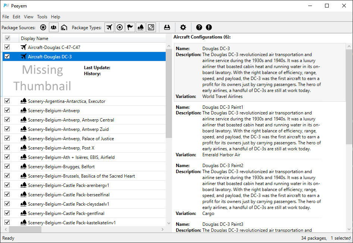Toggle the aircraft package type filter
Screen dimensions: 353x243
click(x=109, y=27)
